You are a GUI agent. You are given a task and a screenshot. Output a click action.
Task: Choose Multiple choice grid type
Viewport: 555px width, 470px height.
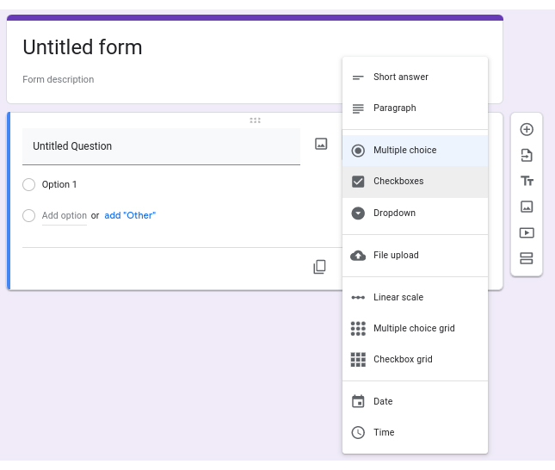click(415, 328)
